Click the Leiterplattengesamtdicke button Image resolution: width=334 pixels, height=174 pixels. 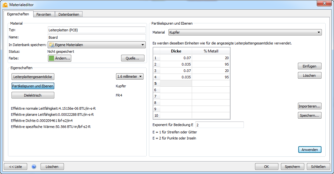click(33, 76)
